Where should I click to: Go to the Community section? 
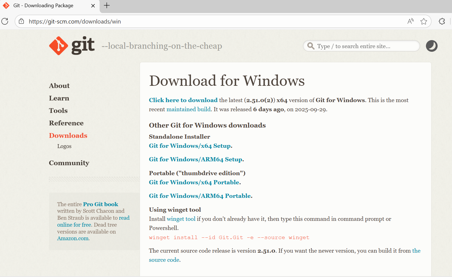(x=69, y=163)
